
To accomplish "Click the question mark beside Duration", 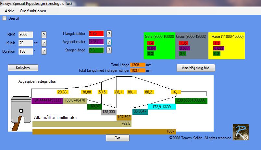I will coord(43,51).
